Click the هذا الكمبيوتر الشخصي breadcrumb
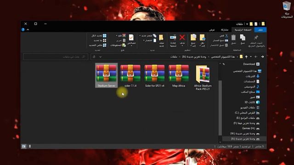The width and height of the screenshot is (294, 165). pyautogui.click(x=223, y=57)
